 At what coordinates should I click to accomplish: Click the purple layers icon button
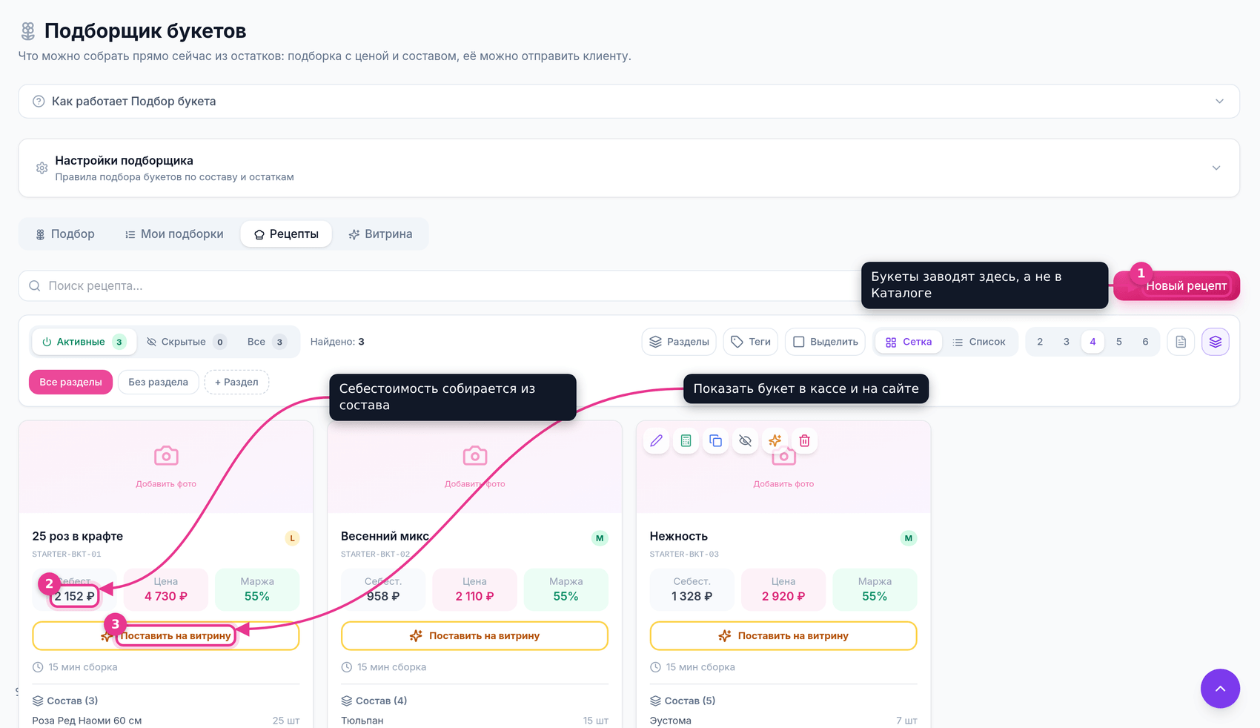tap(1216, 342)
